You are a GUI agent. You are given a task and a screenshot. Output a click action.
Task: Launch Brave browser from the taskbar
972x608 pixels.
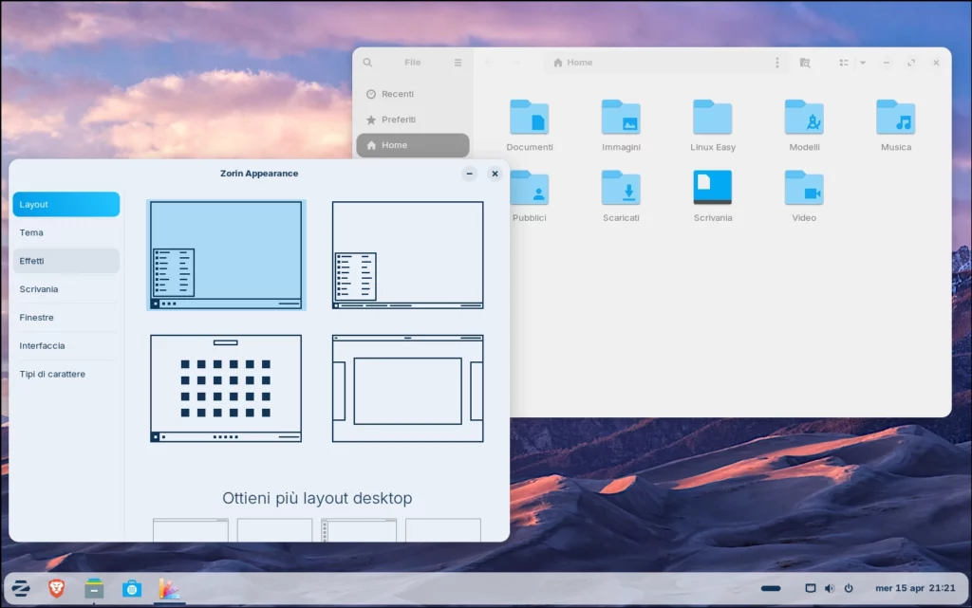click(x=56, y=588)
